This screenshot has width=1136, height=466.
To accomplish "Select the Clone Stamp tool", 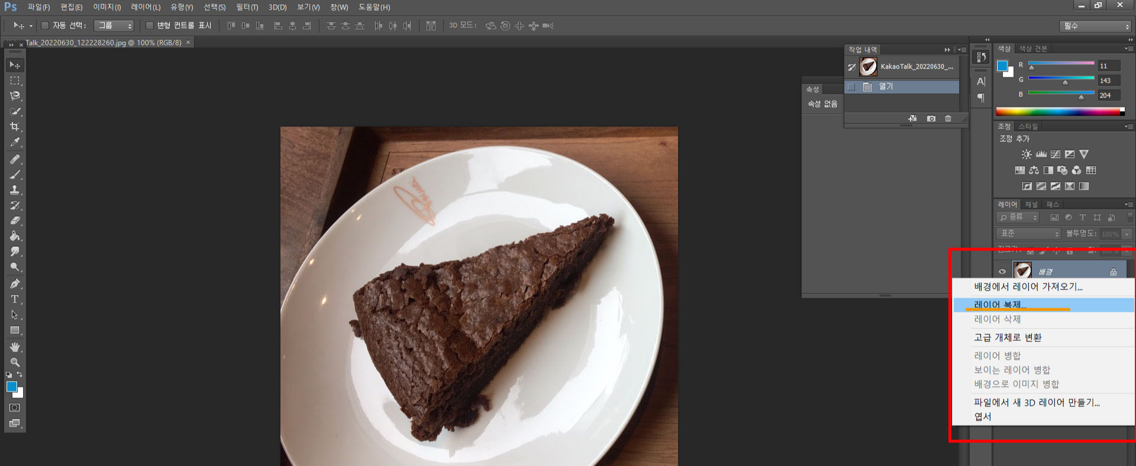I will tap(15, 190).
